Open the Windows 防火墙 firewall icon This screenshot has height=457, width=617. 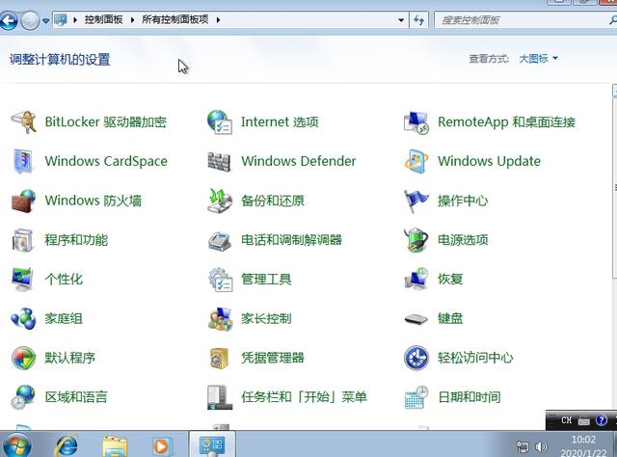23,201
